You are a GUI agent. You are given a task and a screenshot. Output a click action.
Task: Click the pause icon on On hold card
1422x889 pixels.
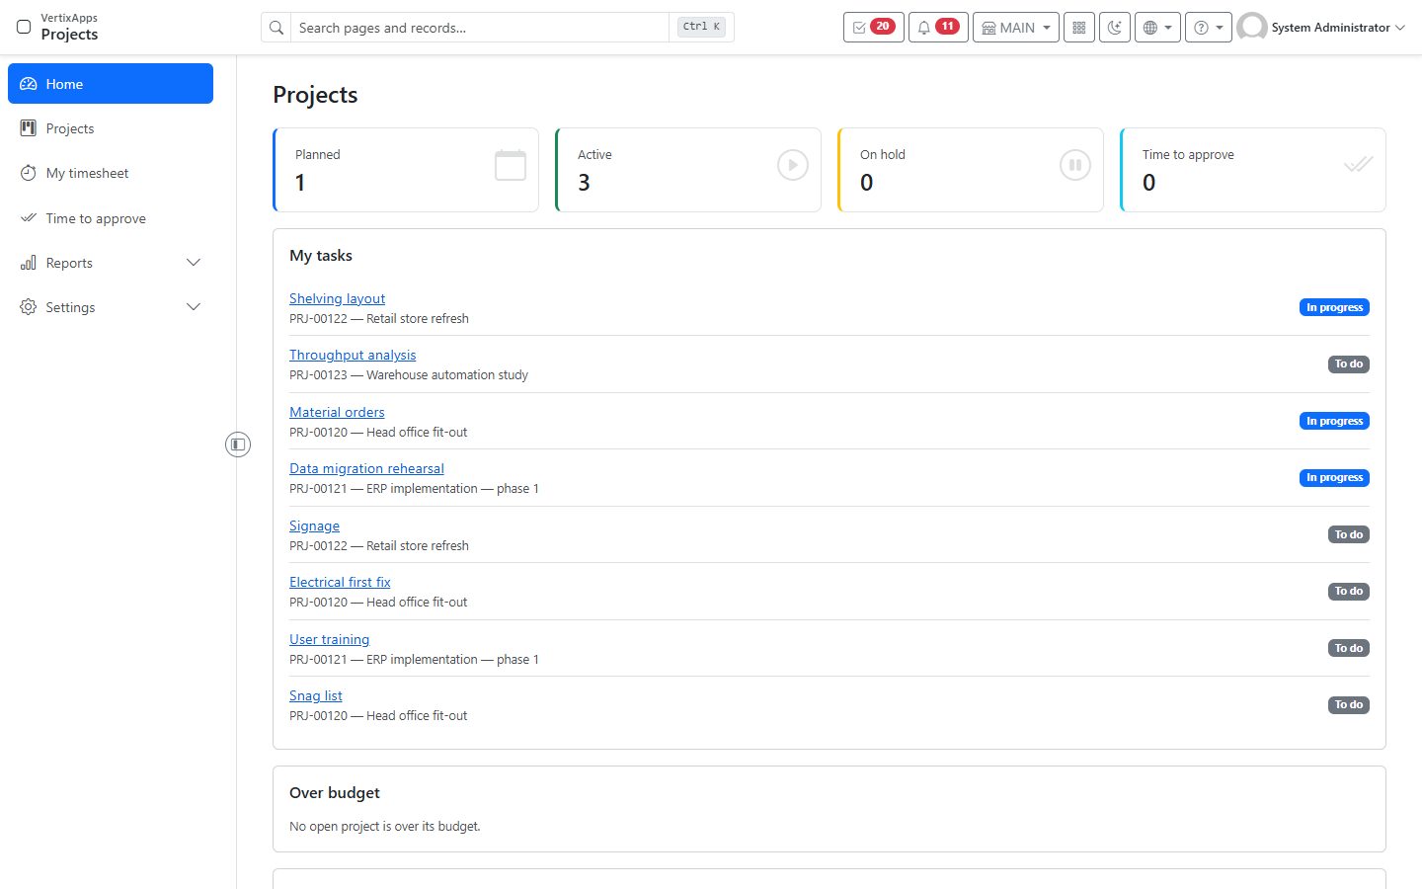(x=1075, y=165)
